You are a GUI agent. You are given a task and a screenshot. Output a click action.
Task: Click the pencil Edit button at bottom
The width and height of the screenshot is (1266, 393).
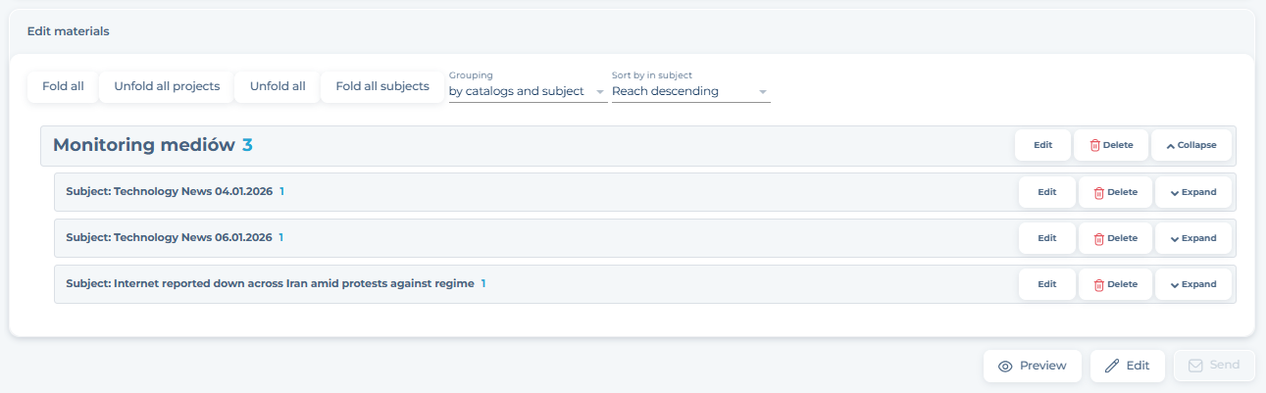[x=1127, y=366]
